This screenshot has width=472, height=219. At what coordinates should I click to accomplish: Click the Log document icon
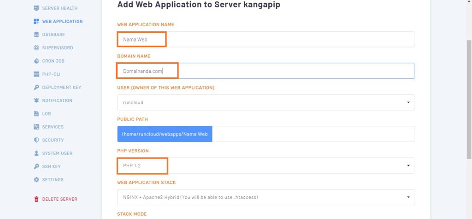coord(36,113)
